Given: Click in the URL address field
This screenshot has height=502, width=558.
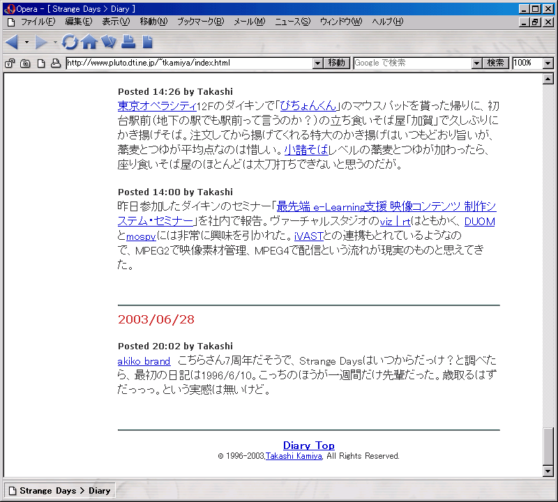Looking at the screenshot, I should coord(189,63).
